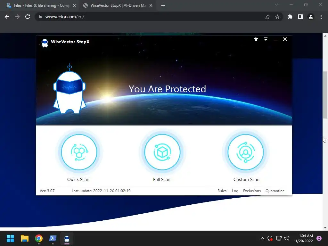Open the Chrome three-dot menu

click(x=321, y=17)
